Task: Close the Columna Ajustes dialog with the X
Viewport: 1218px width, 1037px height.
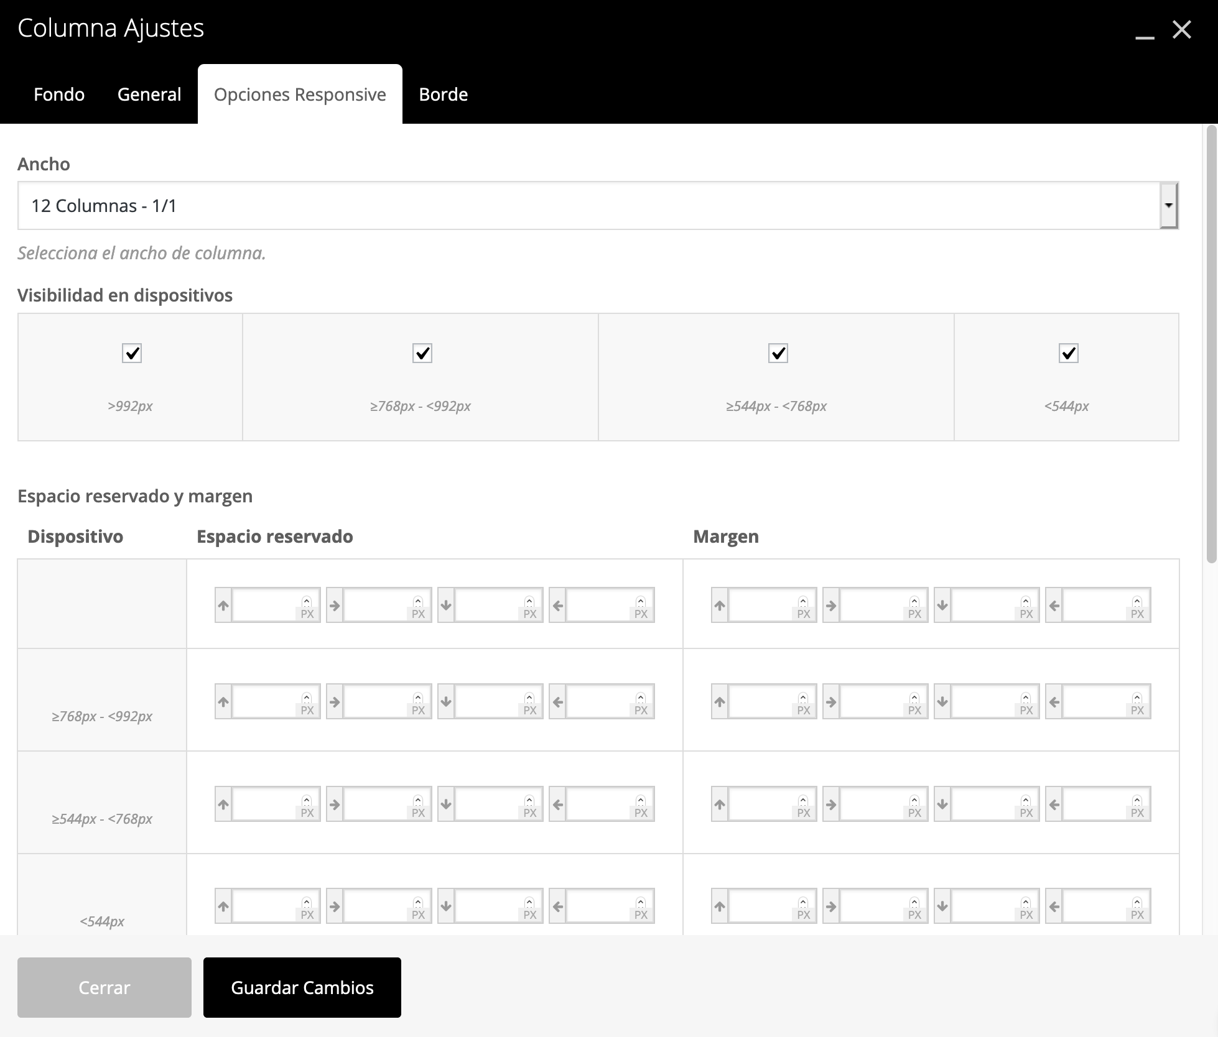Action: (1182, 29)
